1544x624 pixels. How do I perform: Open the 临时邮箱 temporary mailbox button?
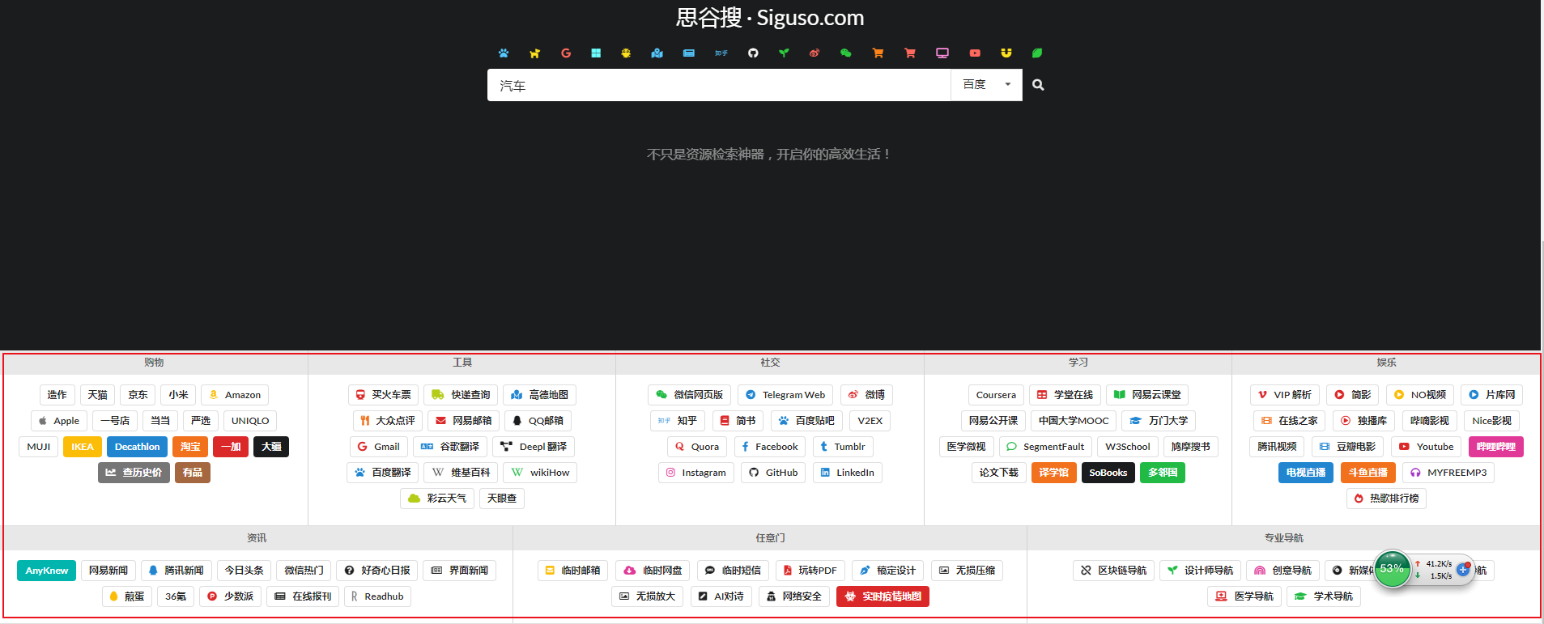point(573,571)
